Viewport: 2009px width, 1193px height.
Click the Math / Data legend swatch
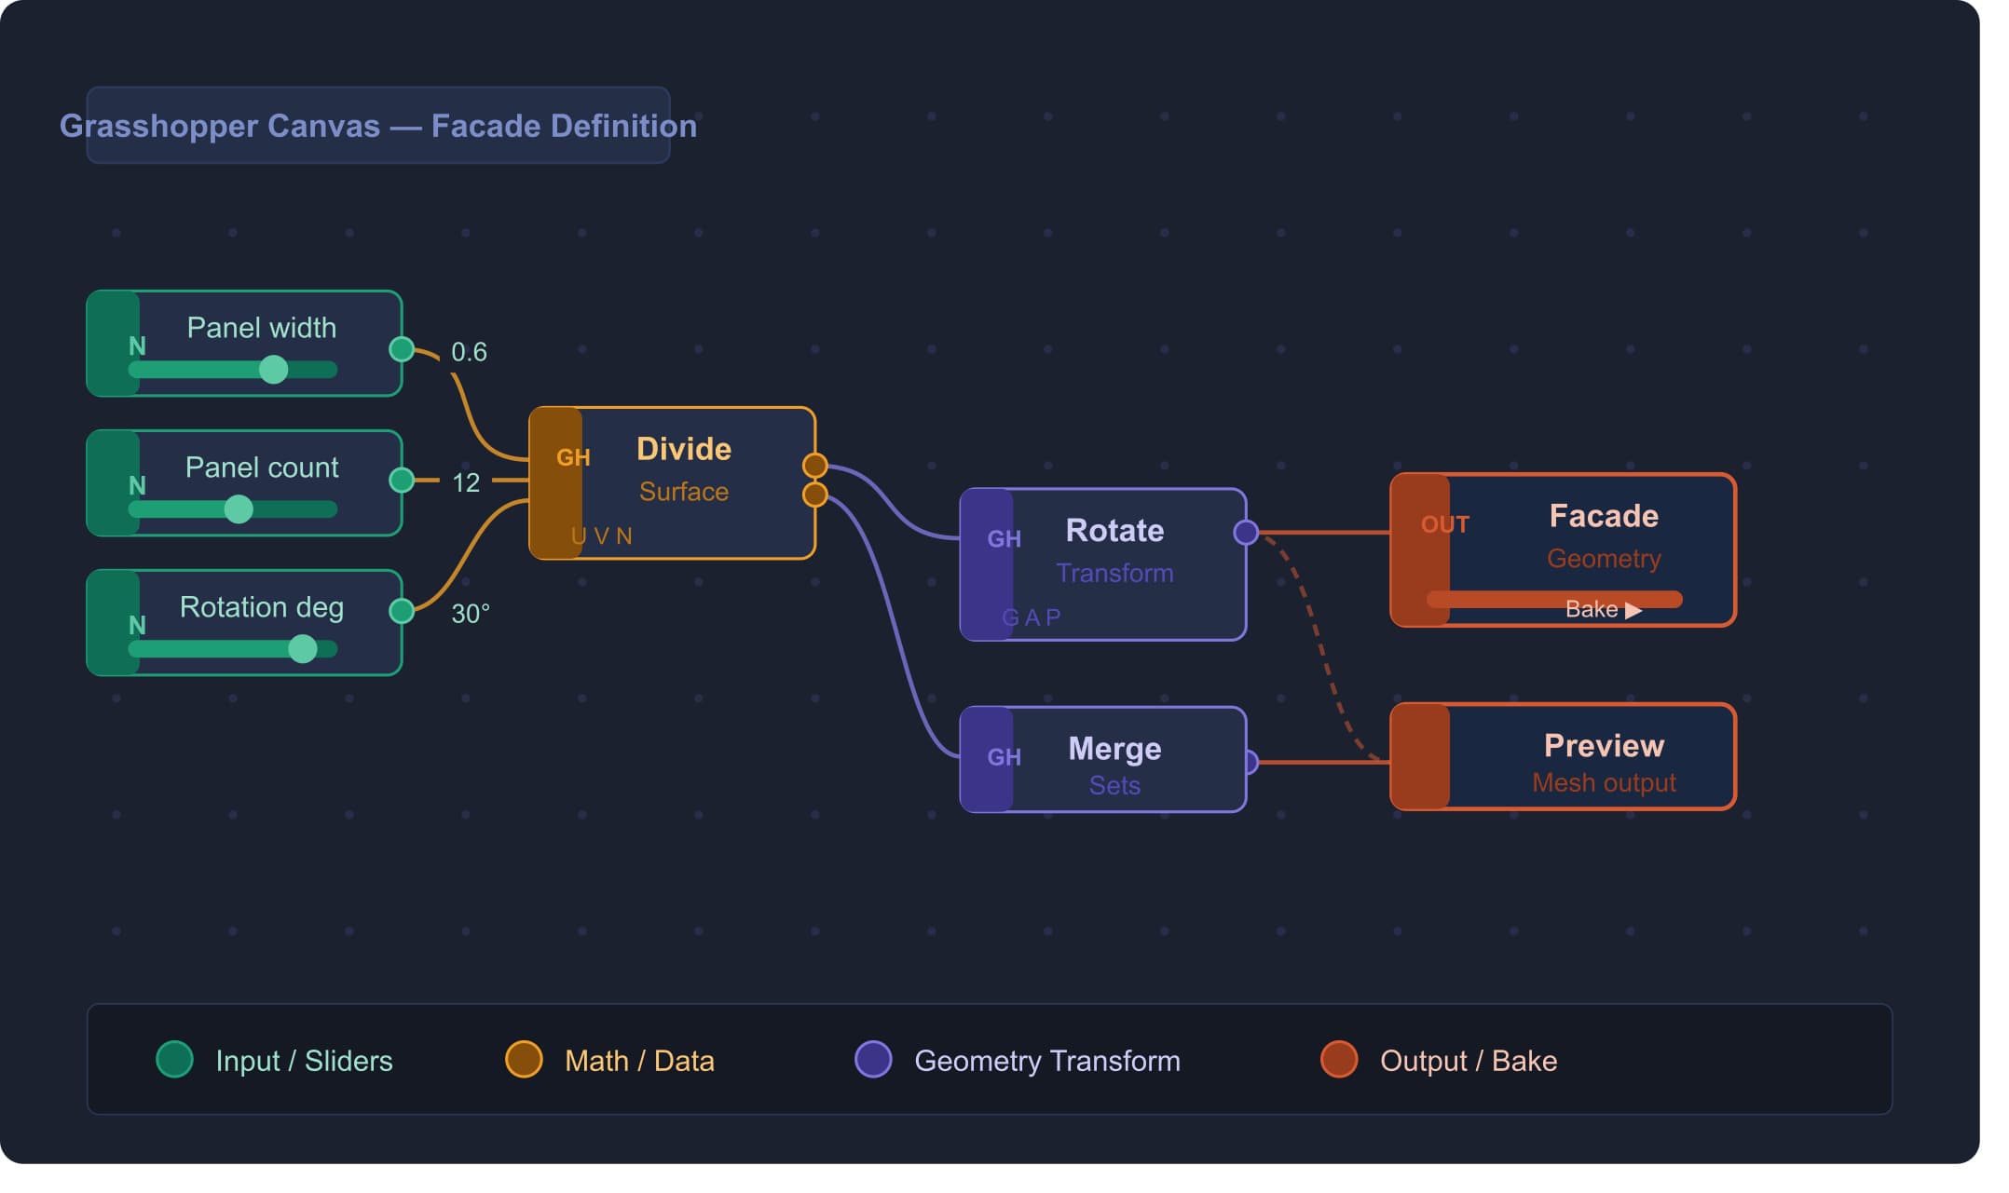point(524,1060)
